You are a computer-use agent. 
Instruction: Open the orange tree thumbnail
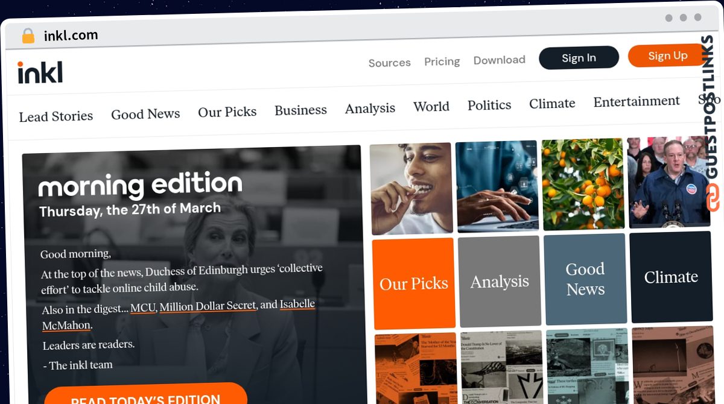click(x=584, y=185)
